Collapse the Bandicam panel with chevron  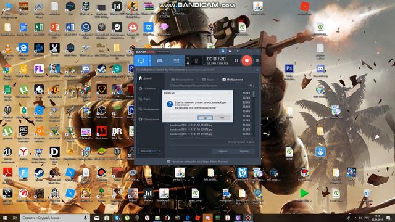tap(257, 70)
